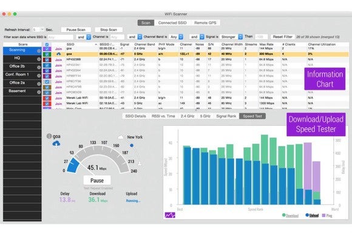Screen dimensions: 352x235
Task: Click the globe icon beside goa label
Action: (x=49, y=136)
